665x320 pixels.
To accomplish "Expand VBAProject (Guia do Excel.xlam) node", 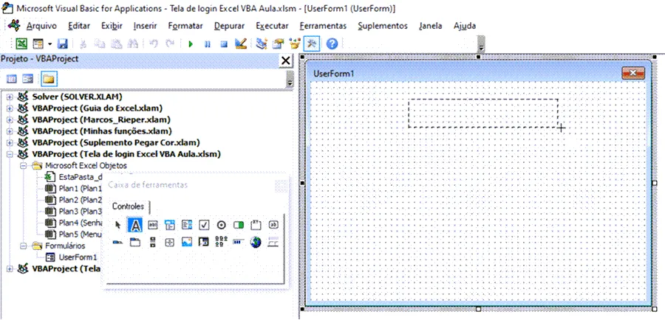I will [9, 108].
